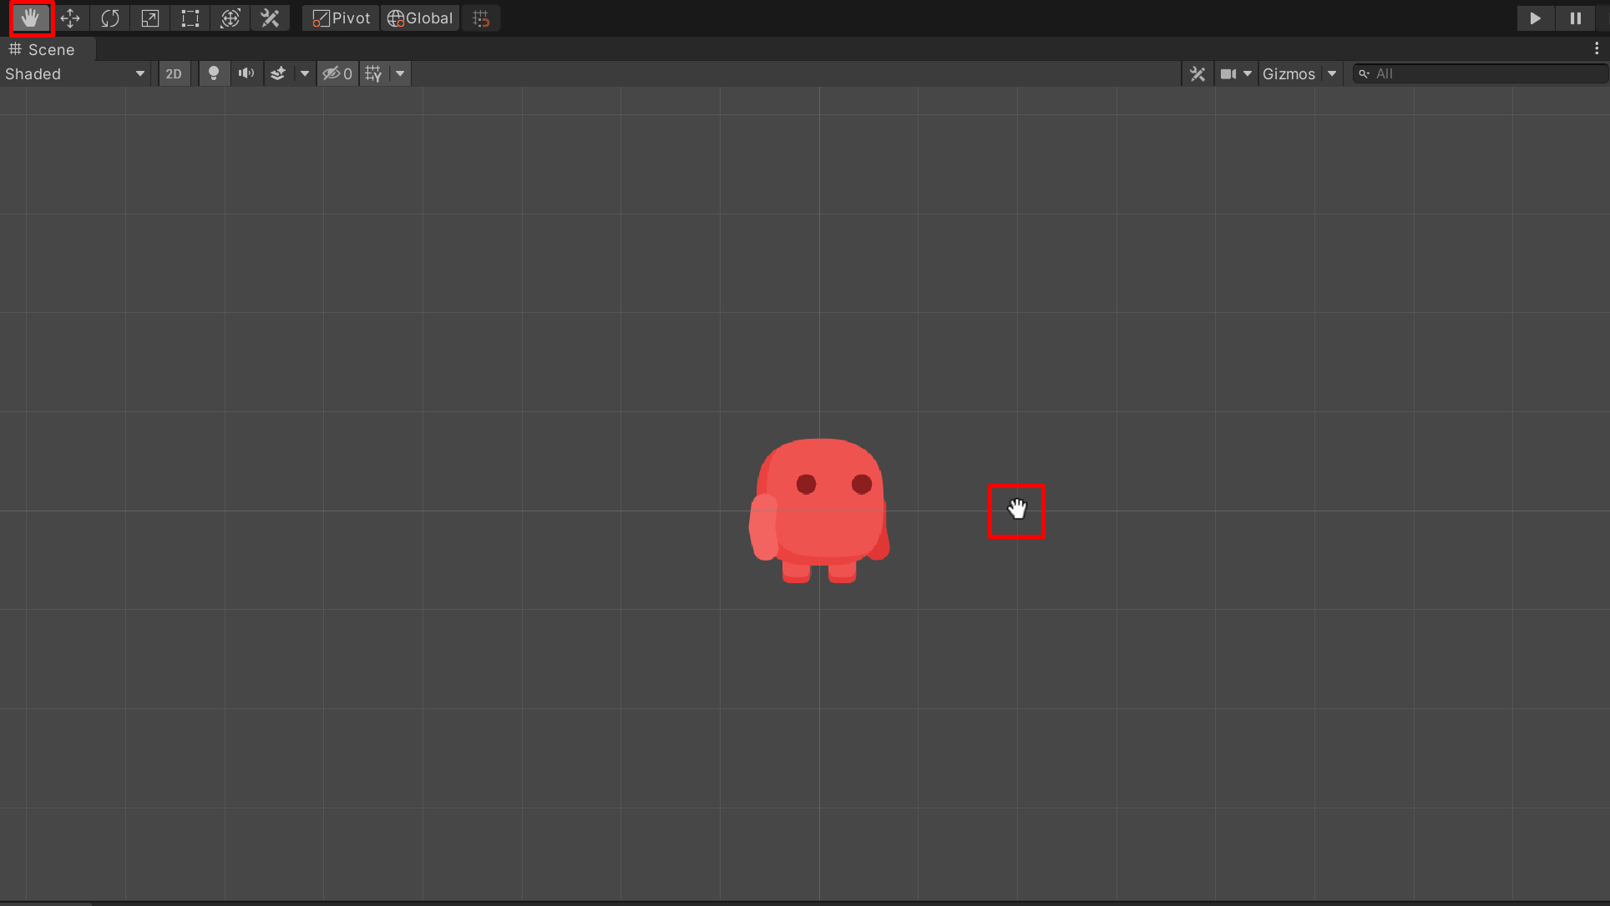Open the Shaded draw mode dropdown
The height and width of the screenshot is (906, 1610).
[x=75, y=73]
